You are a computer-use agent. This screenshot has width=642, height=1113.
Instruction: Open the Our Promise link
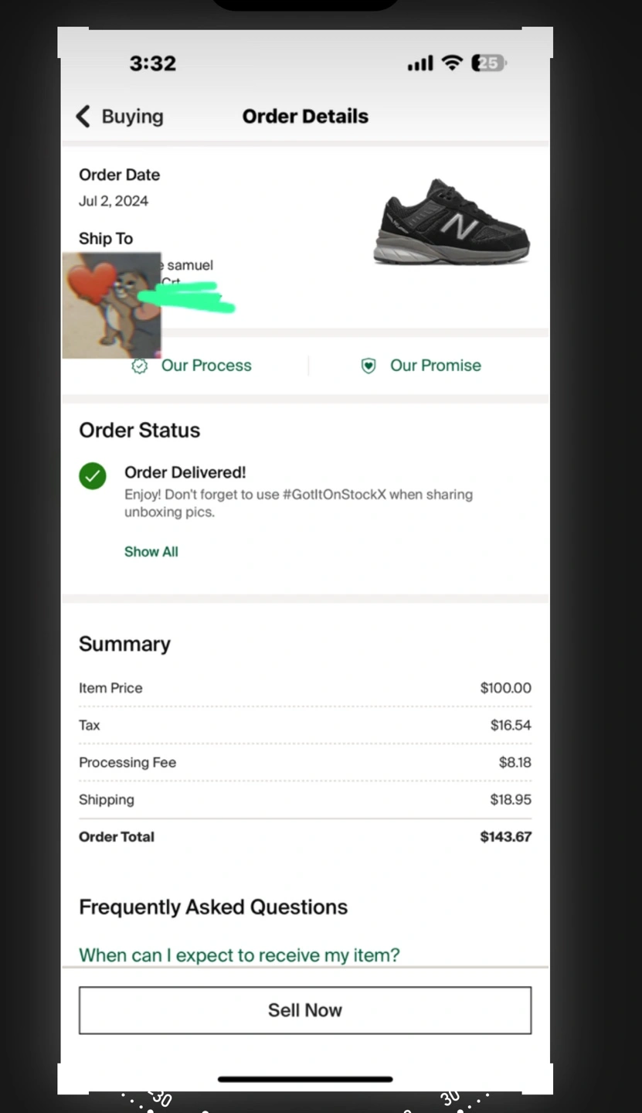(x=435, y=366)
